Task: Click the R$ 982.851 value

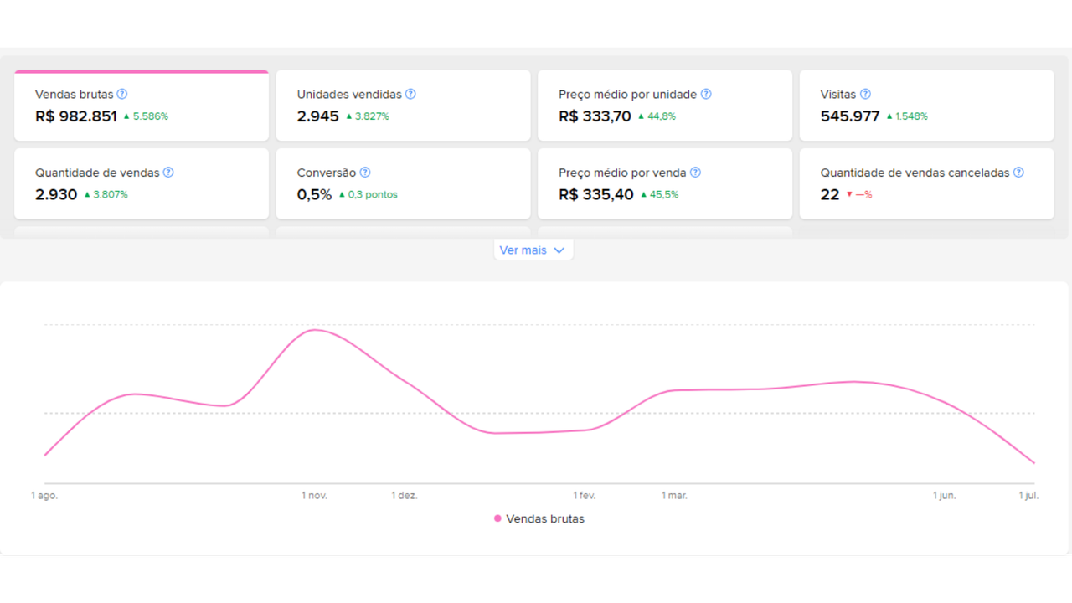Action: [x=76, y=116]
